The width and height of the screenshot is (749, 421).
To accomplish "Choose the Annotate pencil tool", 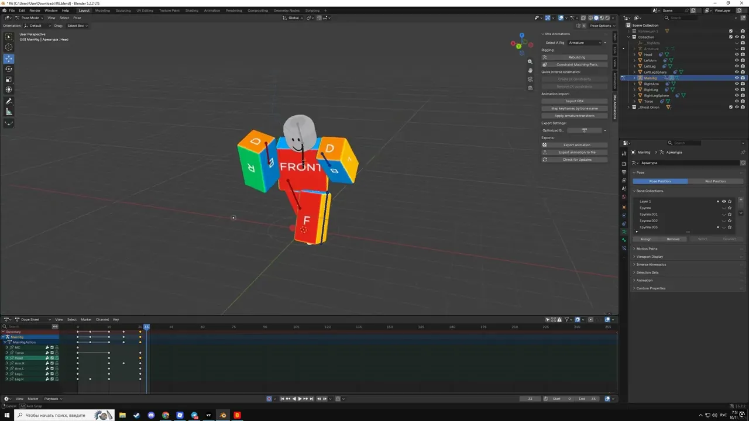I will tap(9, 102).
